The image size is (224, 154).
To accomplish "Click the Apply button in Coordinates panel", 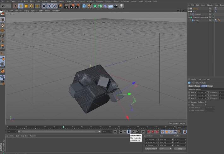I will tap(180, 149).
